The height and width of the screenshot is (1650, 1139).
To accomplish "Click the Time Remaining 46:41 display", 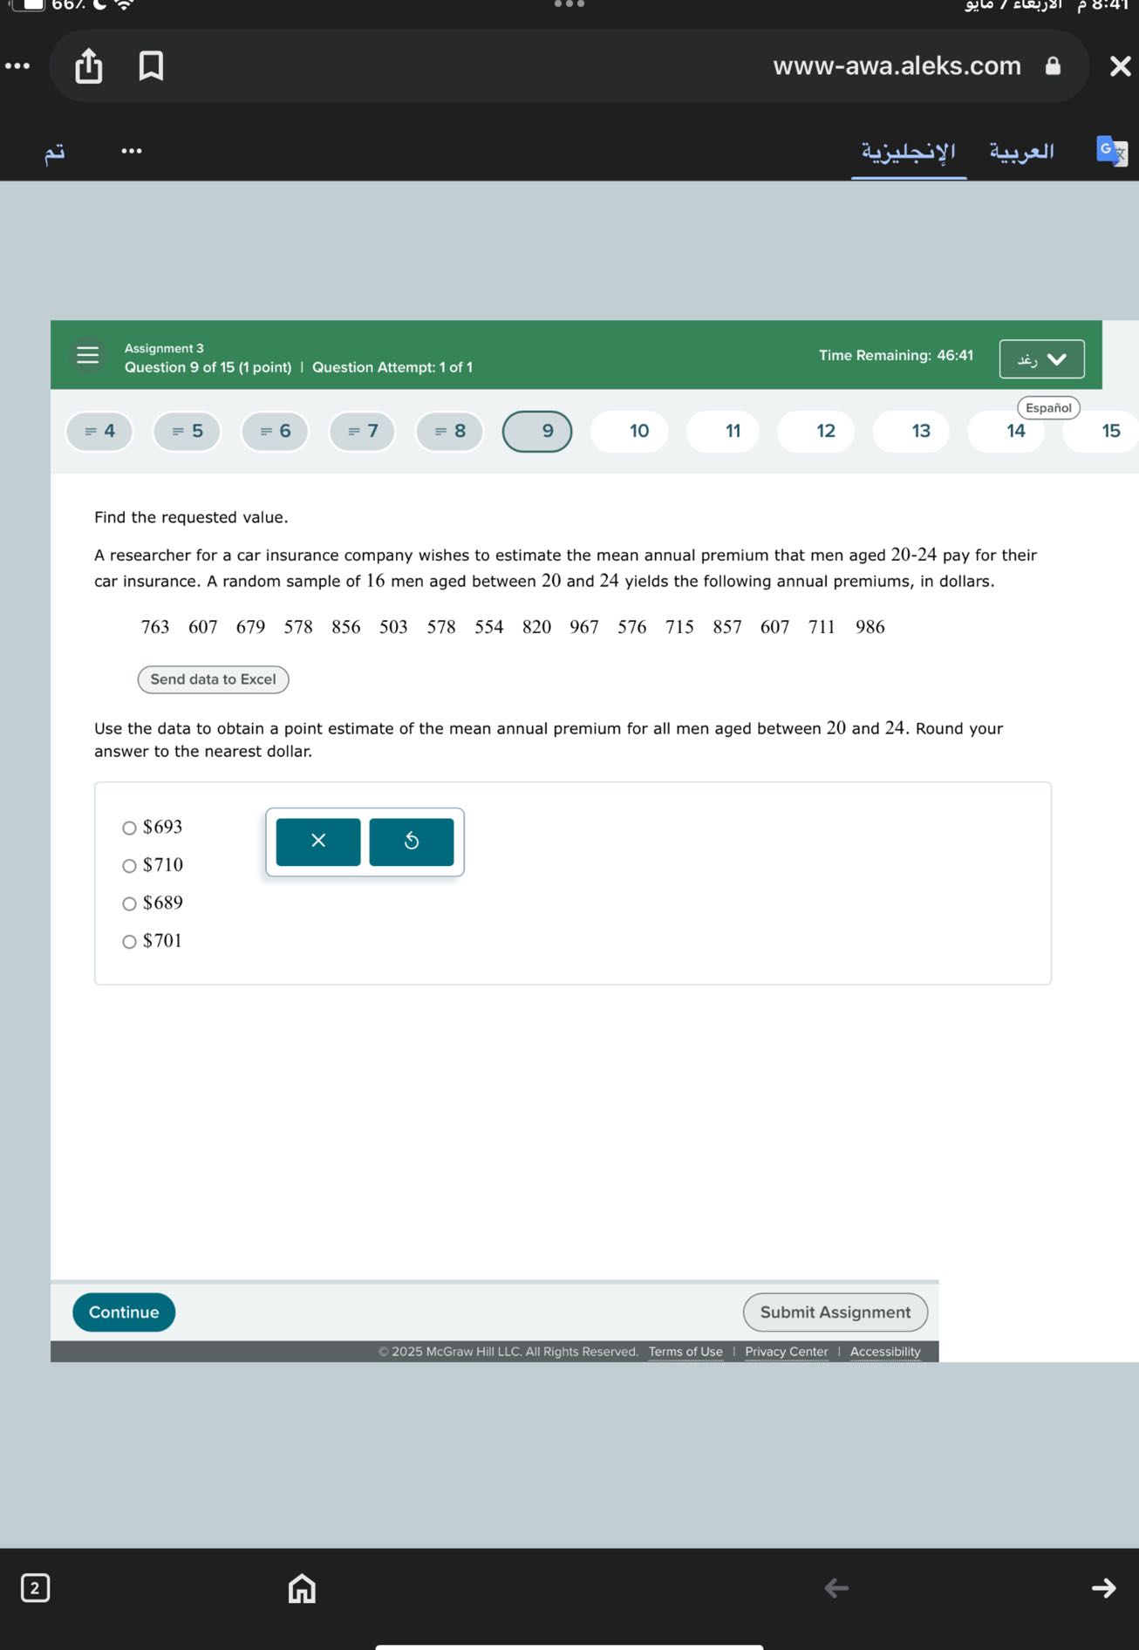I will (896, 355).
